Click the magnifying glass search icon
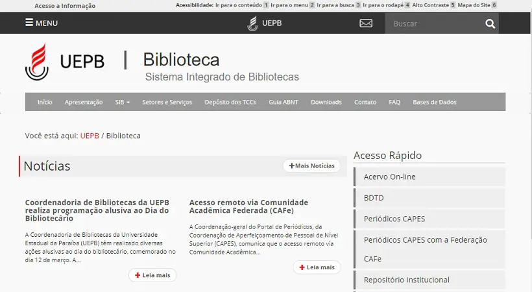This screenshot has height=292, width=532. tap(490, 23)
